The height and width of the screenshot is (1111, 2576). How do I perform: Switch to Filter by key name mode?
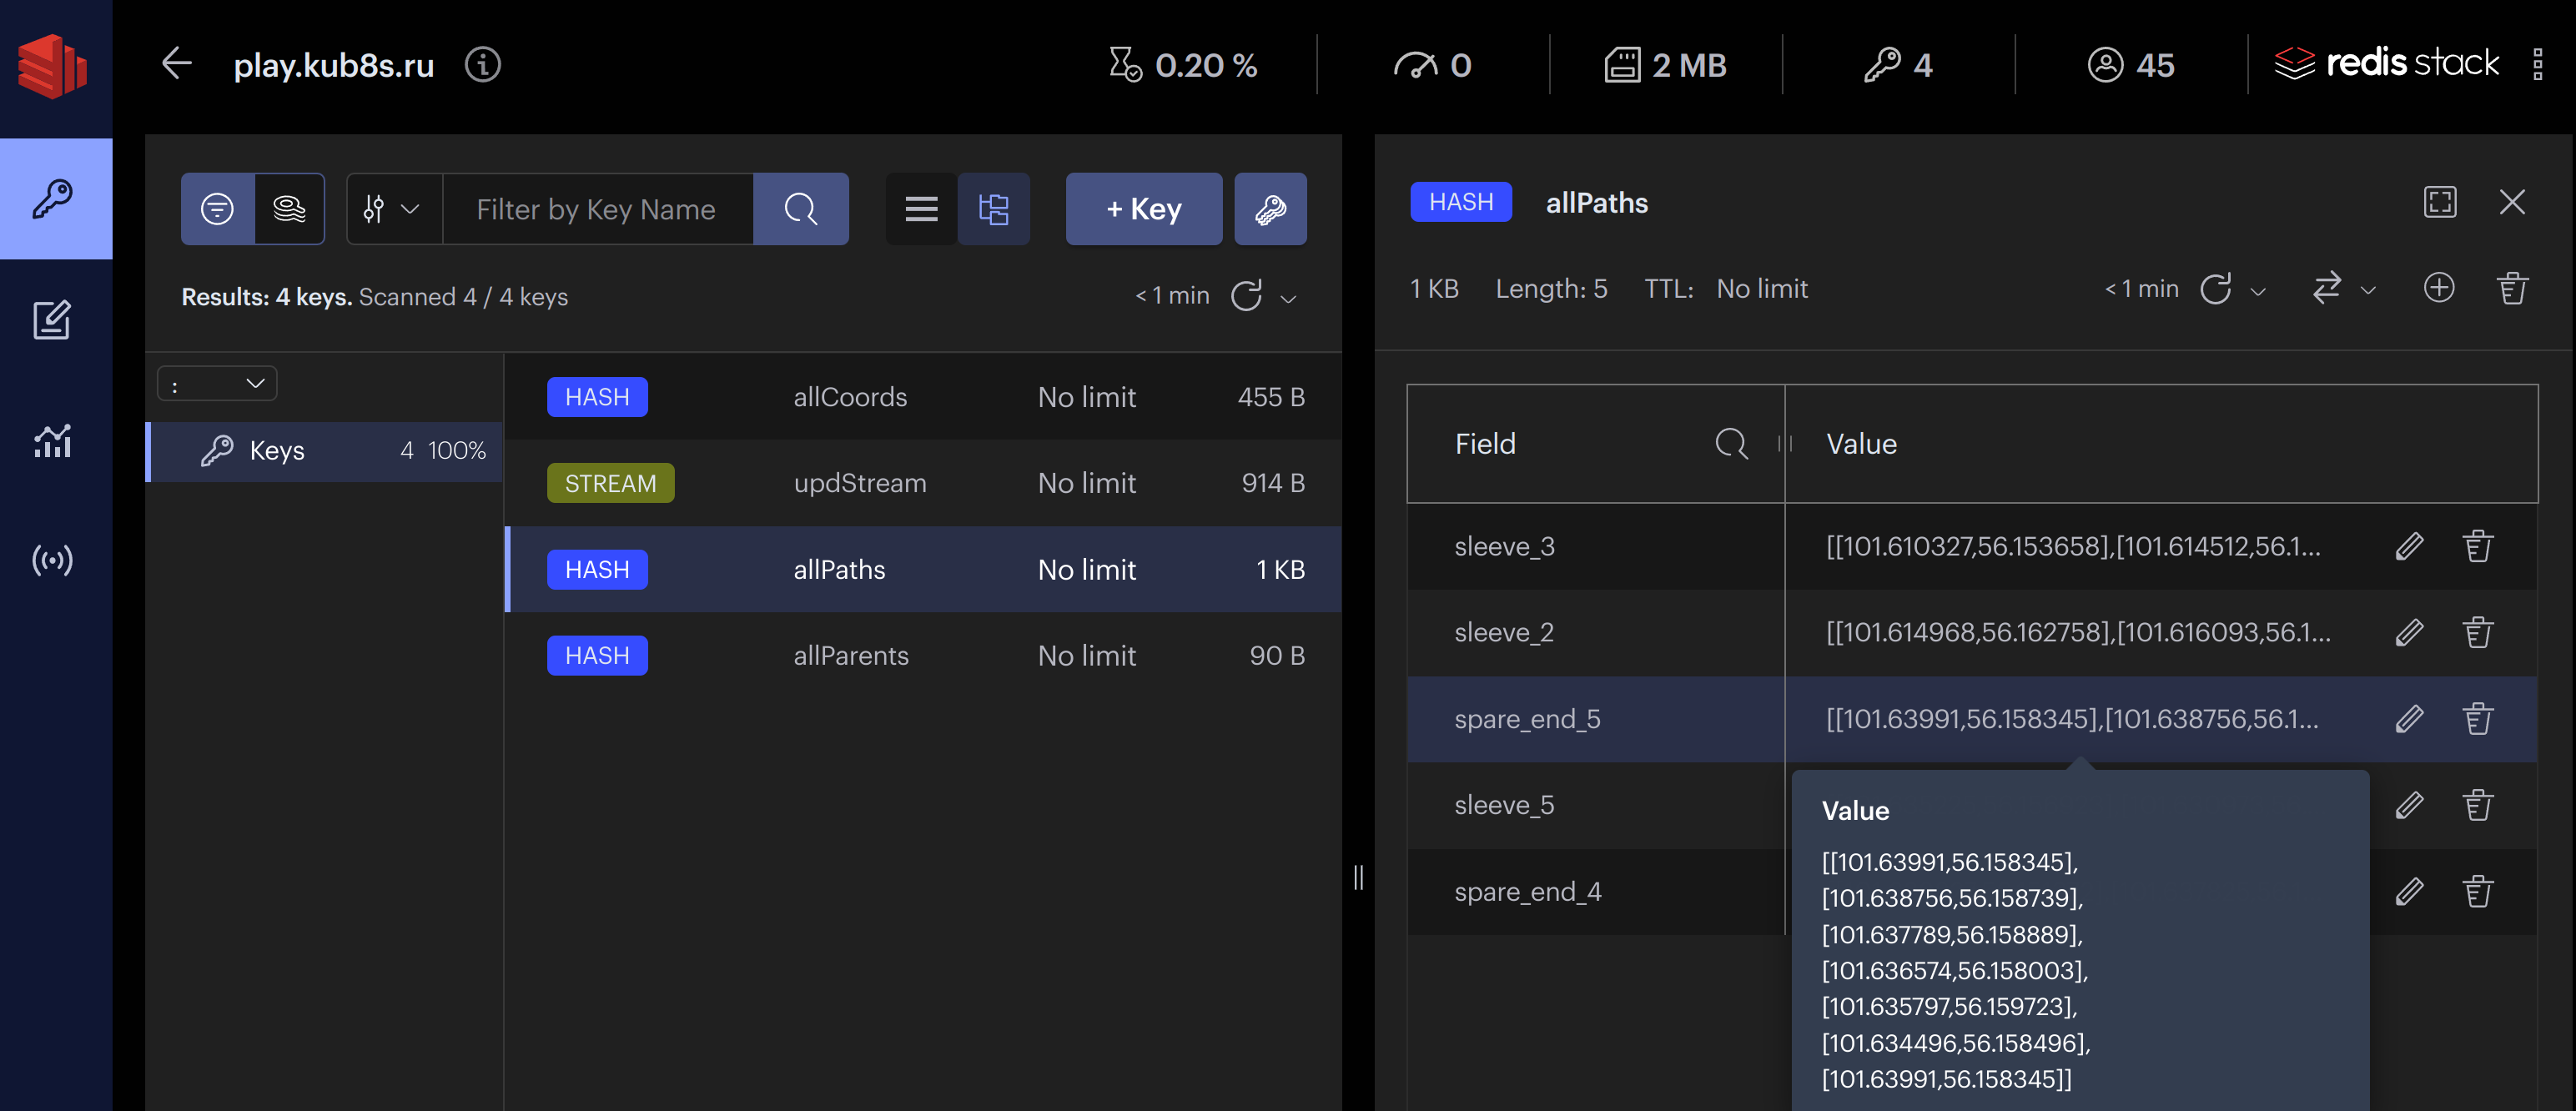pyautogui.click(x=217, y=208)
